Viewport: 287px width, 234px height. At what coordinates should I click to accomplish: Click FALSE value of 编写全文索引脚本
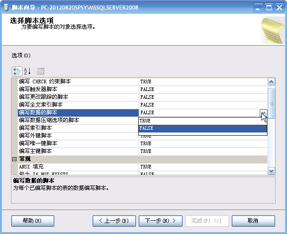pos(203,105)
